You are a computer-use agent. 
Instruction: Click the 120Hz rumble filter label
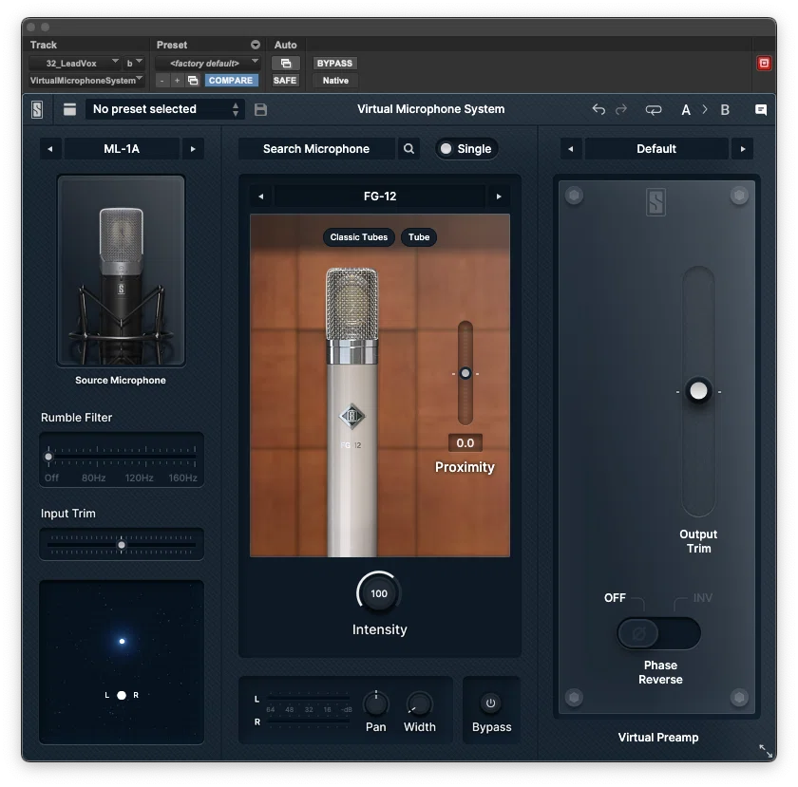(139, 478)
